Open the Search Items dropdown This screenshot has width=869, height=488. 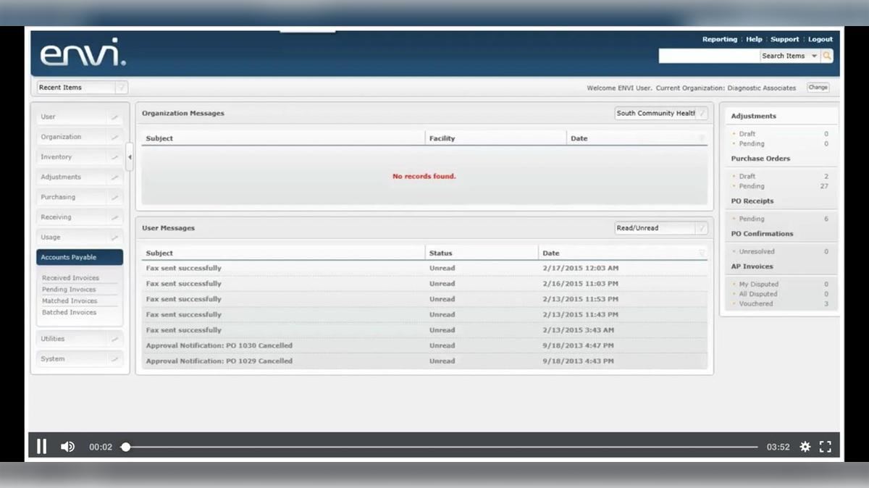[814, 56]
